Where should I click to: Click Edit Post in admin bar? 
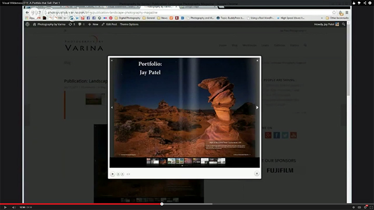click(109, 24)
